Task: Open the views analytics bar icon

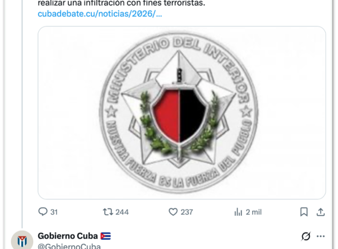Action: [238, 212]
